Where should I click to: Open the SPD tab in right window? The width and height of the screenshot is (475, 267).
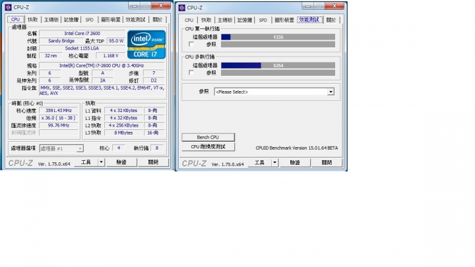[x=263, y=20]
